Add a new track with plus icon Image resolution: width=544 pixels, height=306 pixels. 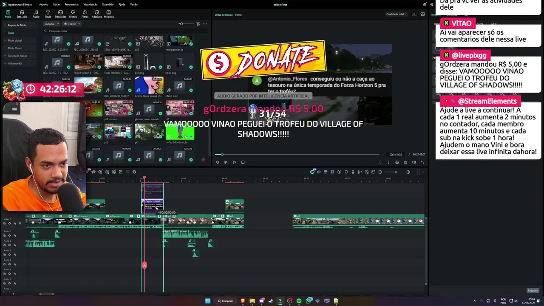click(x=13, y=293)
